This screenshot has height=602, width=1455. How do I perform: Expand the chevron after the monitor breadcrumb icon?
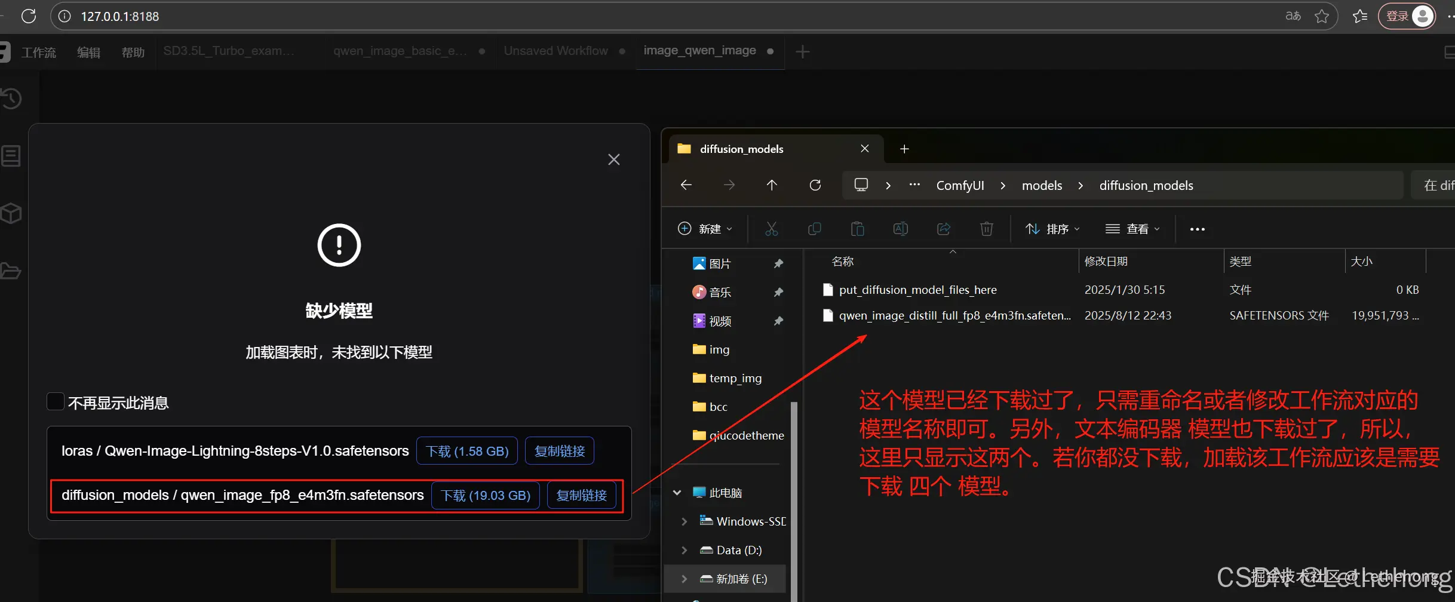(888, 186)
